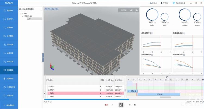Viewport: 204px width, 109px height.
Task: Collapse the 环艺楼 tree node
Action: click(20, 13)
